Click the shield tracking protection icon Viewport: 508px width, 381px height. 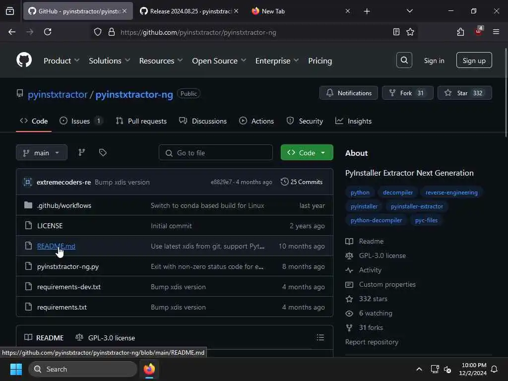click(98, 32)
